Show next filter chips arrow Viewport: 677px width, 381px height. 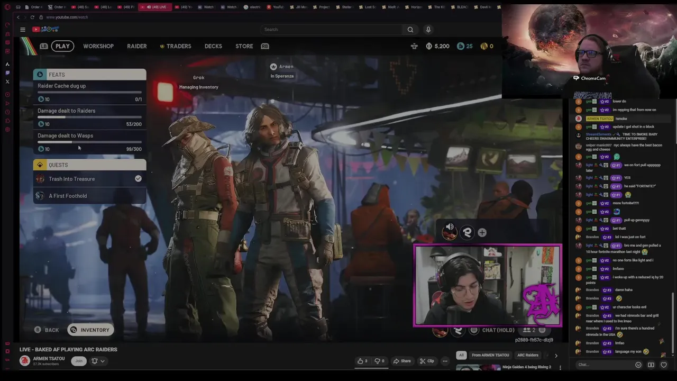tap(556, 356)
